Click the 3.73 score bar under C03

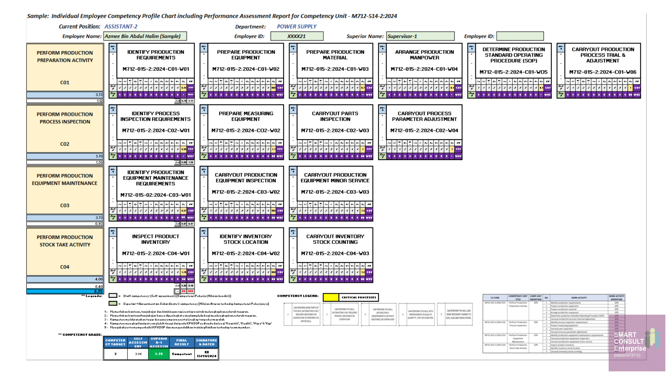click(x=65, y=218)
